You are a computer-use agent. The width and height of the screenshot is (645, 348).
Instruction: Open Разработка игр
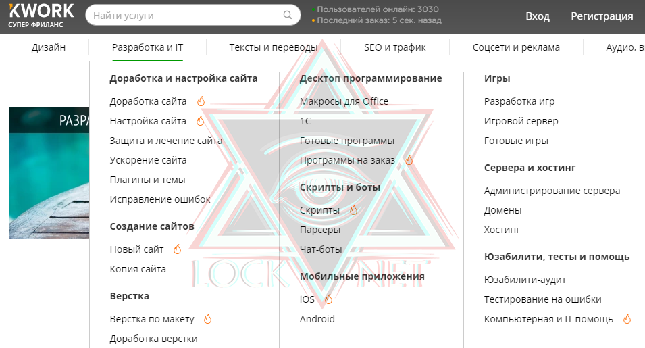coord(519,101)
